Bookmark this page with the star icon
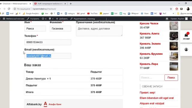Screen dimensions: 192x108 click(x=171, y=9)
